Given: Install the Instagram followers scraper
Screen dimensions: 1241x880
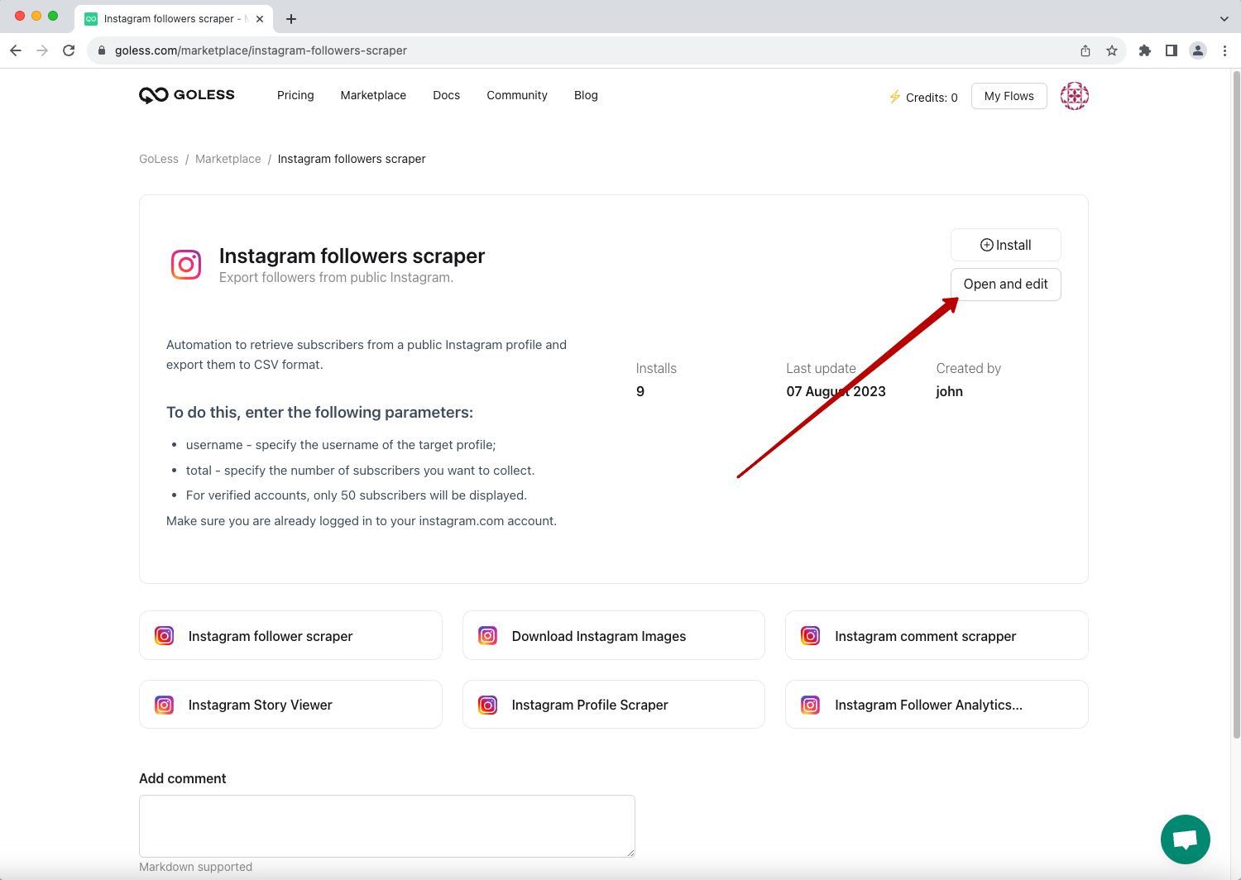Looking at the screenshot, I should [x=1006, y=245].
